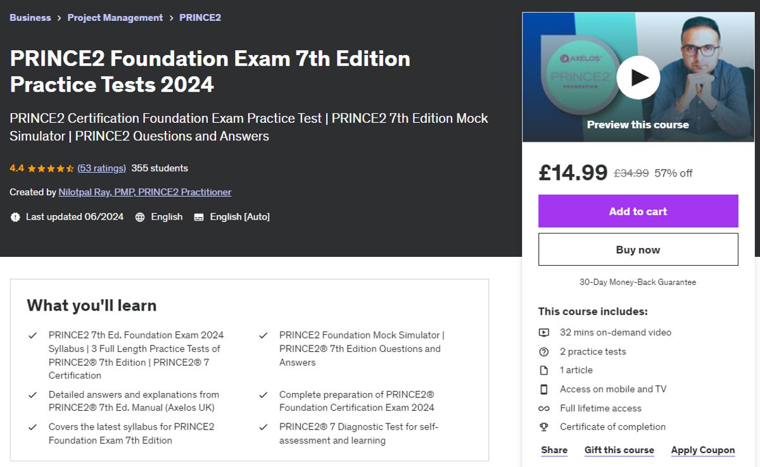
Task: Play the course preview video
Action: 638,77
